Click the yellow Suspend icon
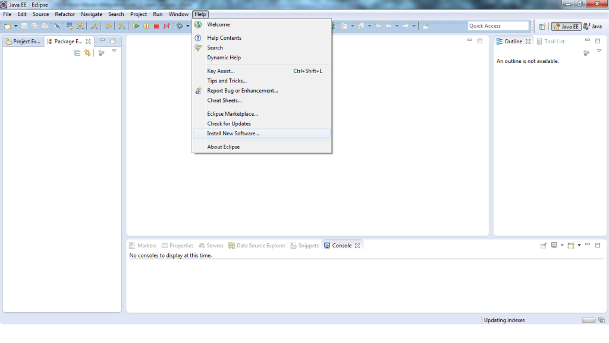 click(x=146, y=26)
